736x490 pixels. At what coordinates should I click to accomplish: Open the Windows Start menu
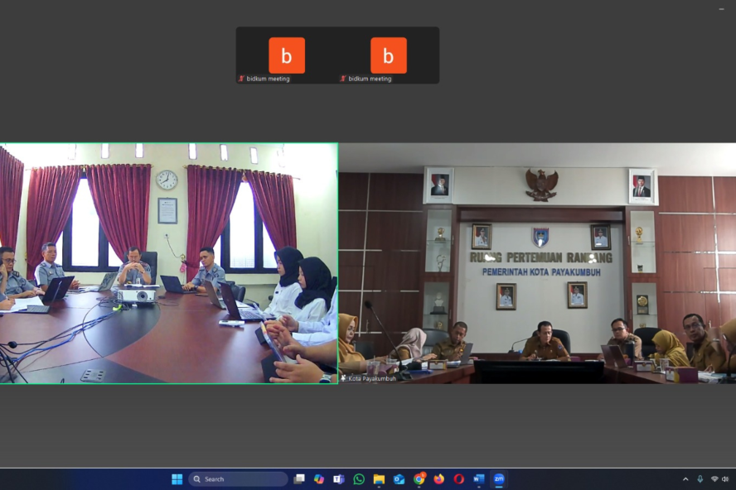coord(177,479)
